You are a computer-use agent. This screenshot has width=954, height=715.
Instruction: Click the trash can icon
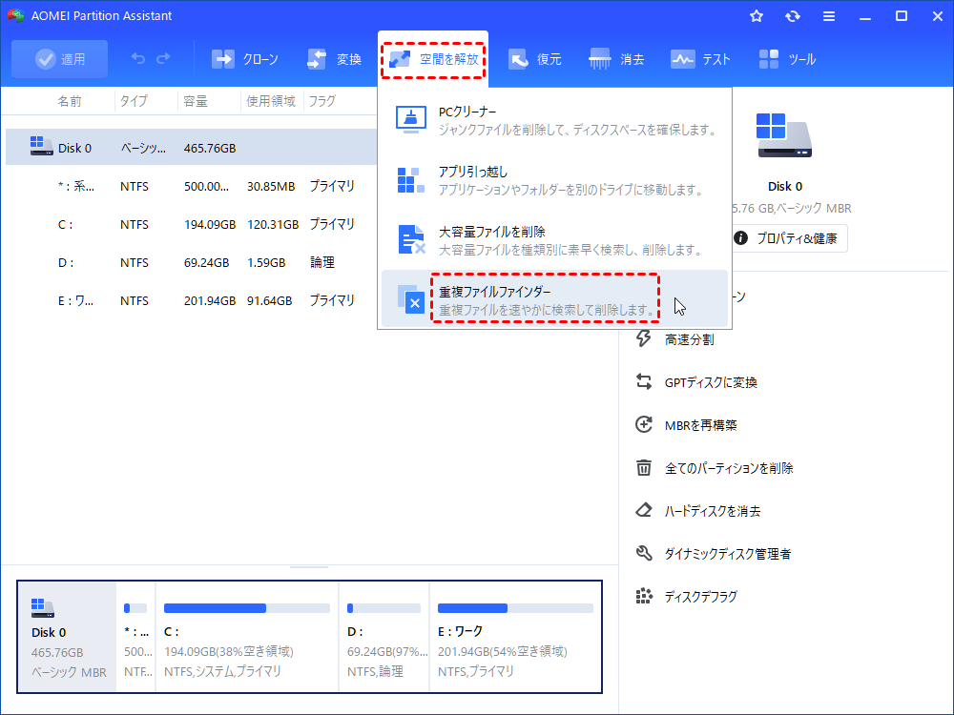(644, 467)
